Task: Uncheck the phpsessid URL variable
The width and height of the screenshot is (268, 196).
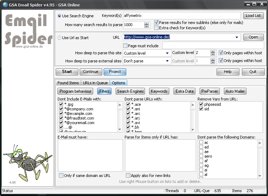Action: click(201, 104)
